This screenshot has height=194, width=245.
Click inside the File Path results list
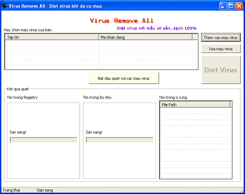196,141
